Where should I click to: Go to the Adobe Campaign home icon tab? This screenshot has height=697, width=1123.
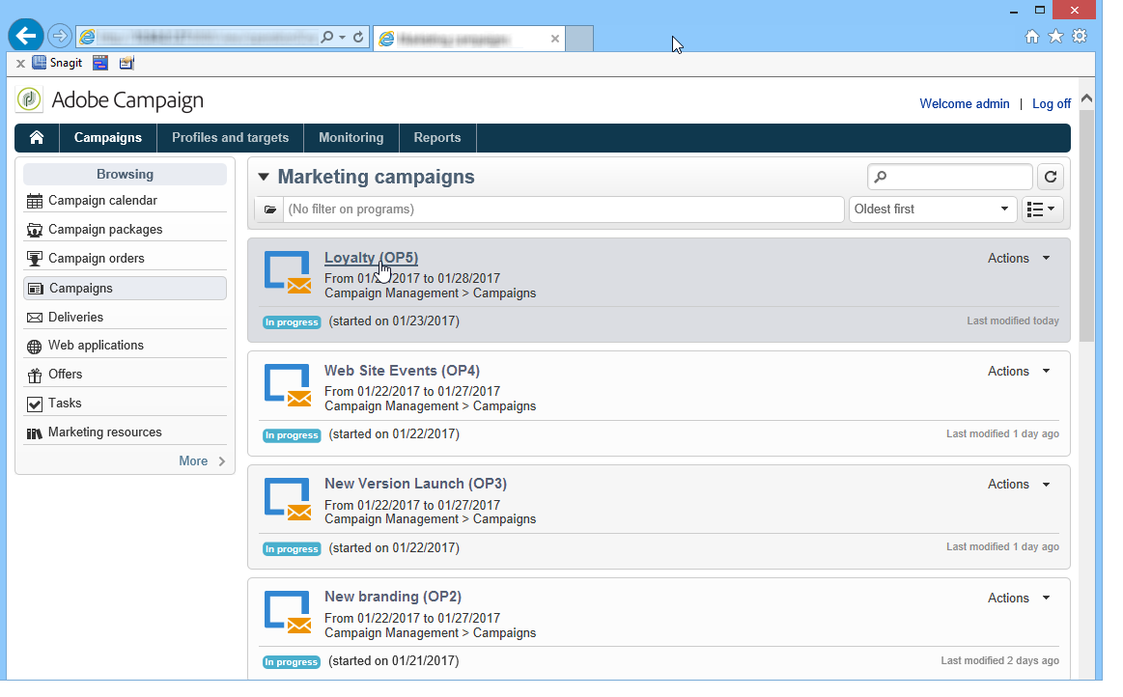click(37, 137)
